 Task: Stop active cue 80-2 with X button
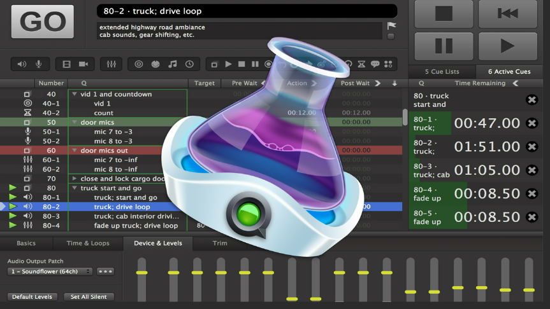532,147
